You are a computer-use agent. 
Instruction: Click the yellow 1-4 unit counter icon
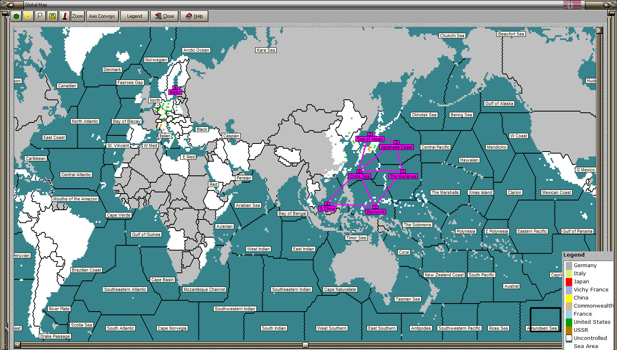(52, 16)
